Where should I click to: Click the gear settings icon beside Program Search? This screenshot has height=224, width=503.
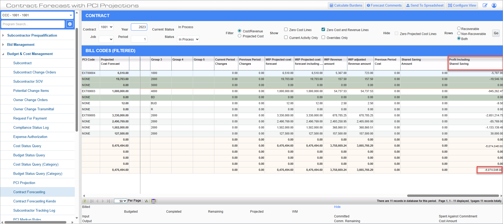click(x=70, y=24)
